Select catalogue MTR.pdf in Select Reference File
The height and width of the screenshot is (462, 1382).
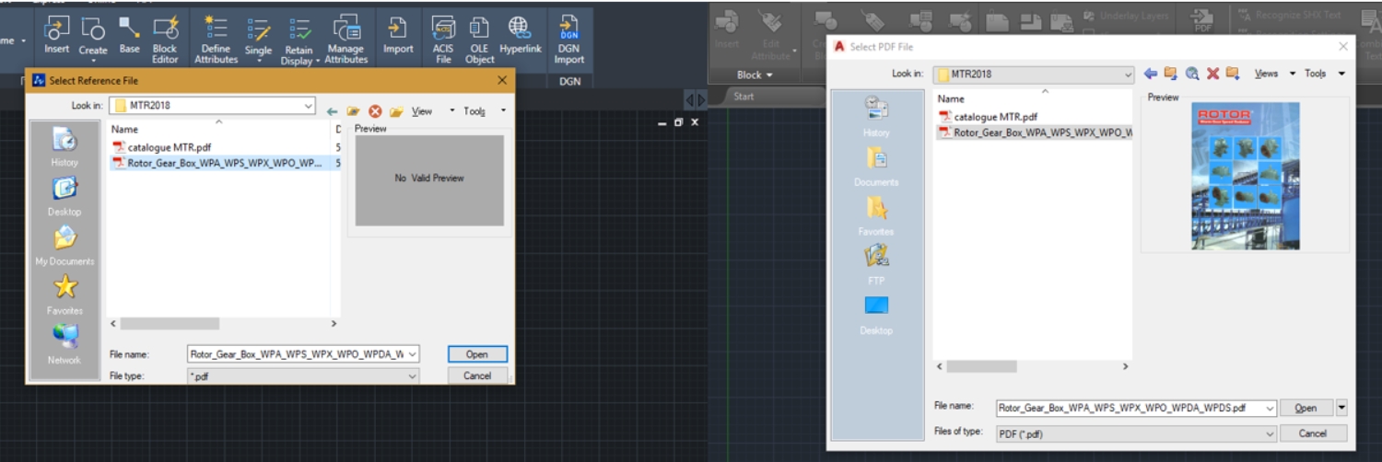(161, 147)
